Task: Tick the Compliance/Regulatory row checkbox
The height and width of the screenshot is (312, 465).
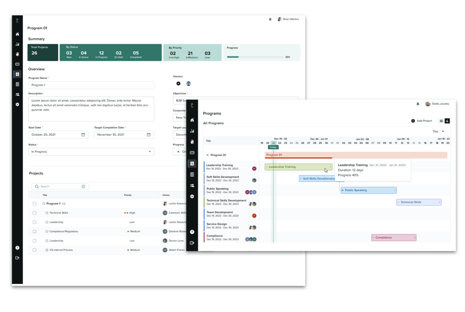Action: click(35, 231)
